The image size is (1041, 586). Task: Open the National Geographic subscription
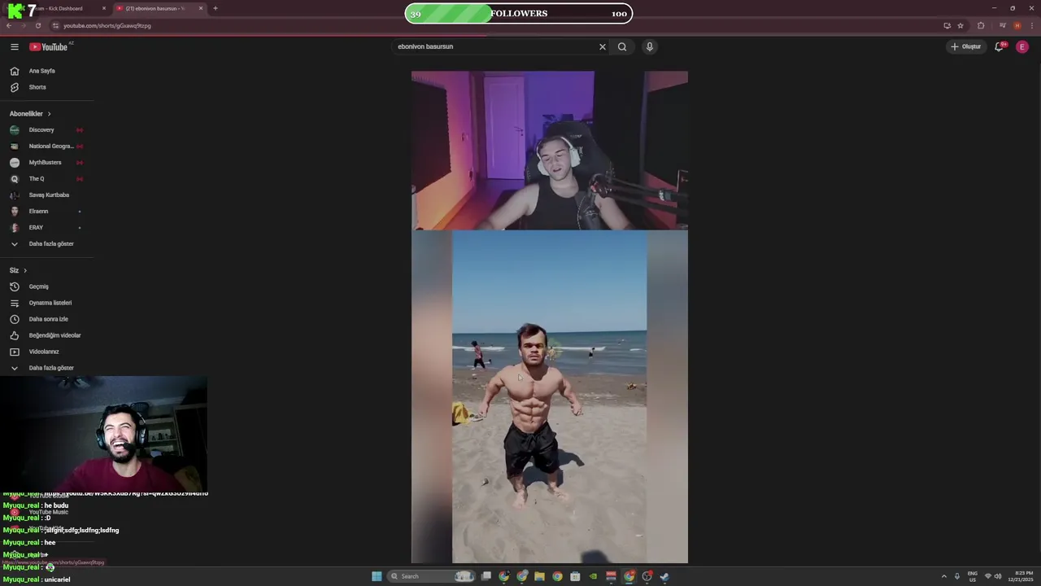tap(50, 146)
